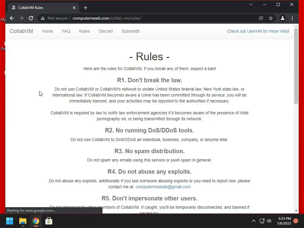Maximize the Chrome window
Screen dimensions: 304x228
278,4
